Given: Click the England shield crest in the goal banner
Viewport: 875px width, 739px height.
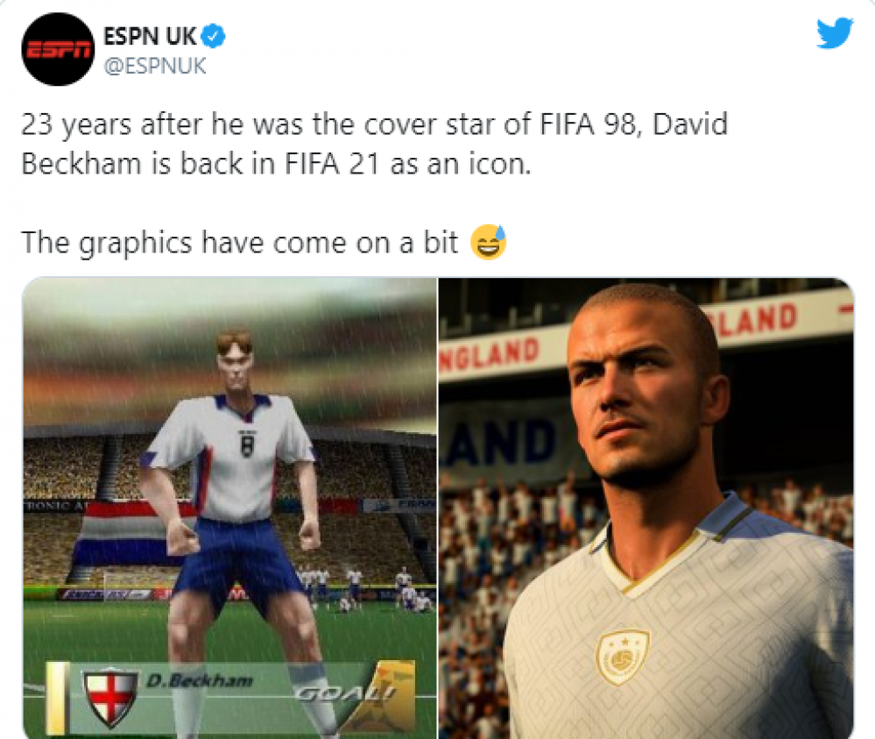Looking at the screenshot, I should coord(110,698).
